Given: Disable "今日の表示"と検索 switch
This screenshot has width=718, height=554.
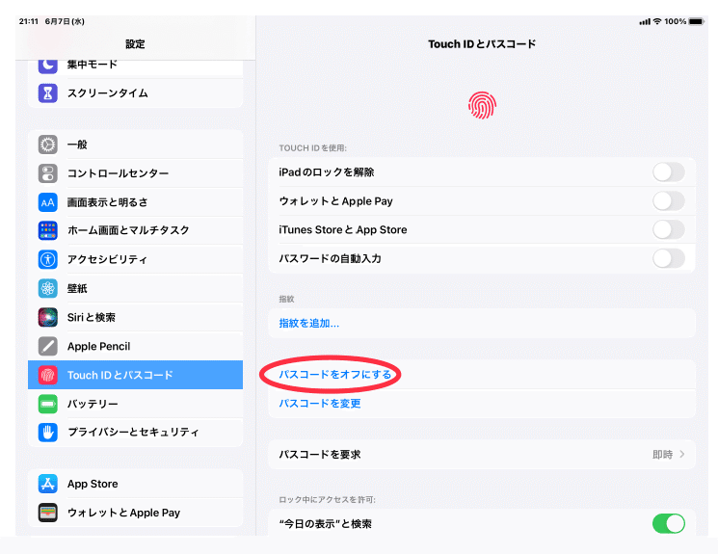Looking at the screenshot, I should pyautogui.click(x=669, y=523).
